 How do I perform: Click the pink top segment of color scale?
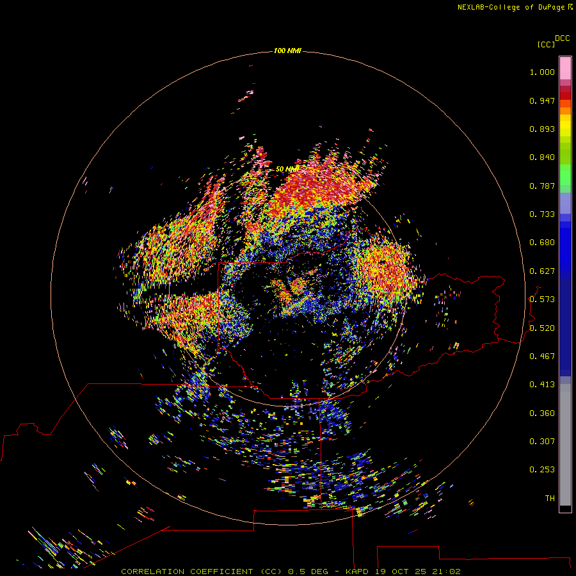click(565, 68)
